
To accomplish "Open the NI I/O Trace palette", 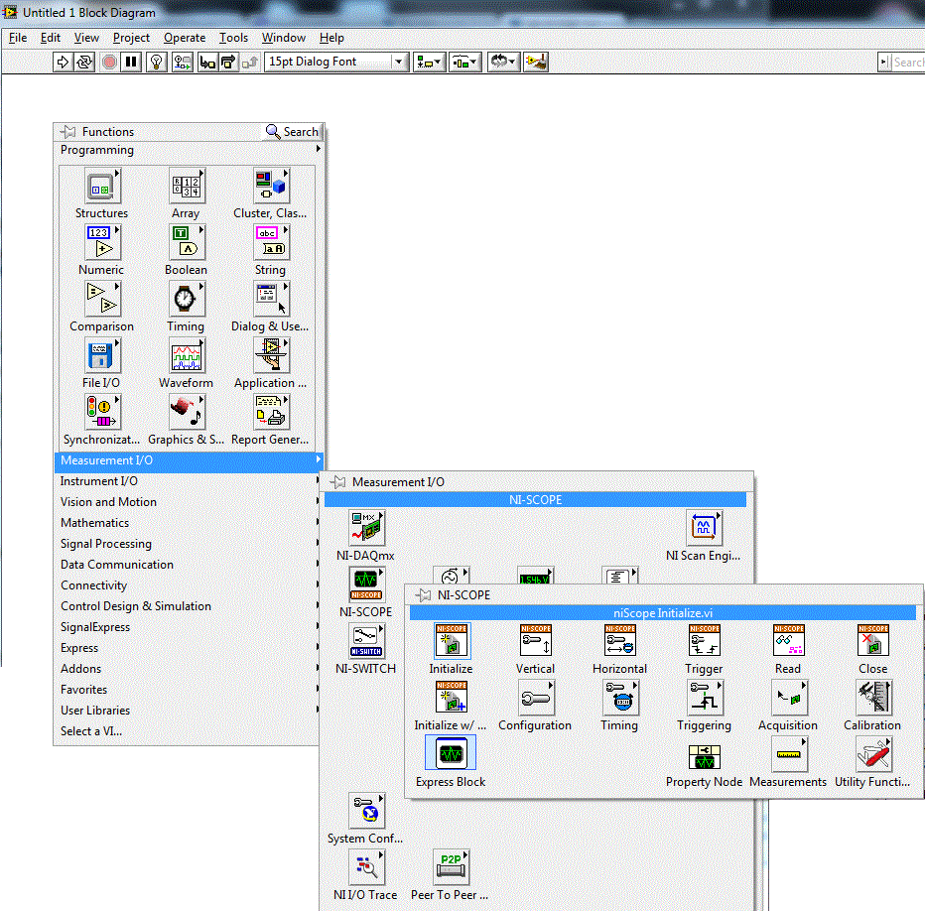I will pos(366,867).
